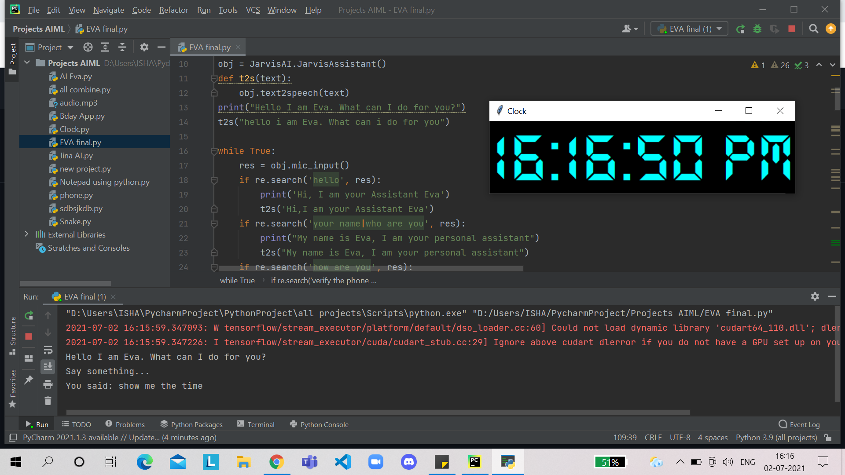Open the EVA final (1) run configuration dropdown
The width and height of the screenshot is (845, 475).
tap(689, 29)
